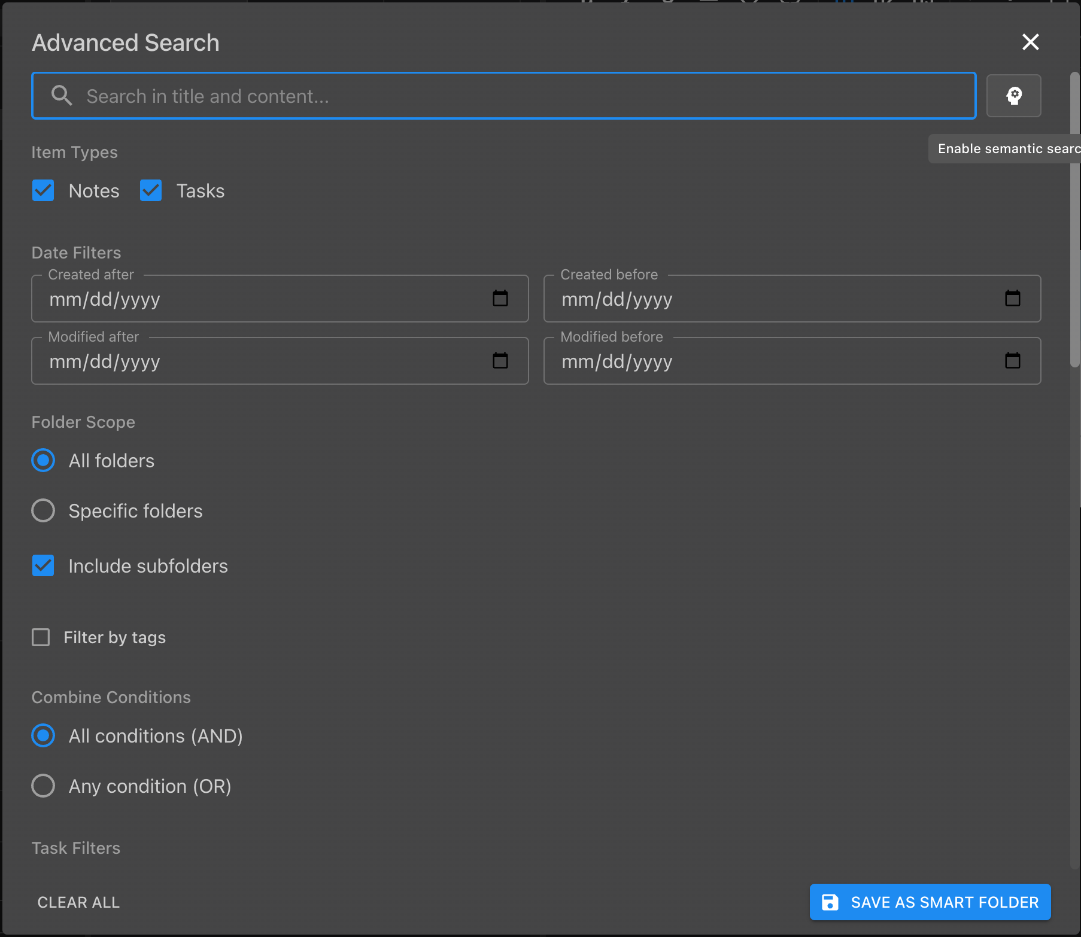Image resolution: width=1081 pixels, height=937 pixels.
Task: Enable semantic search with brain icon button
Action: pos(1013,96)
